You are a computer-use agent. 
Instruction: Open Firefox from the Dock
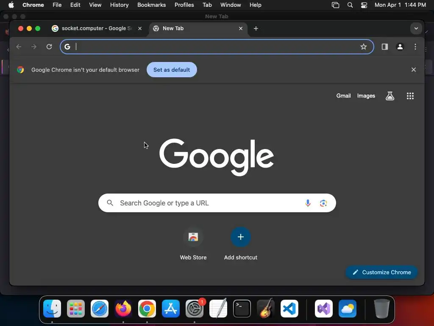[x=123, y=309]
